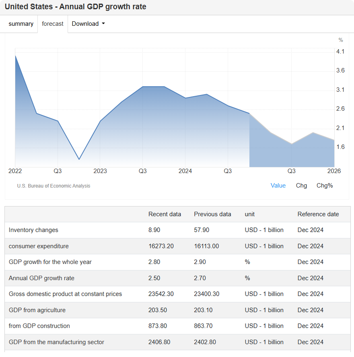The width and height of the screenshot is (354, 357).
Task: Open the Inventory changes indicator
Action: [x=33, y=230]
